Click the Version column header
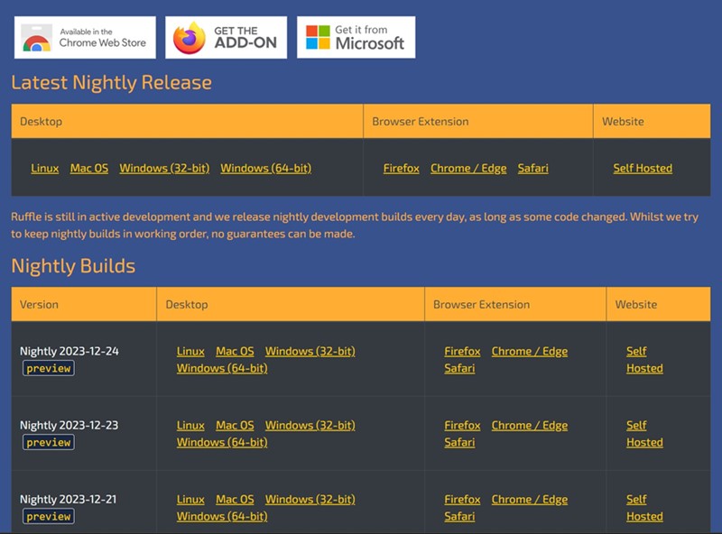Screen dimensions: 722x534 (x=84, y=304)
